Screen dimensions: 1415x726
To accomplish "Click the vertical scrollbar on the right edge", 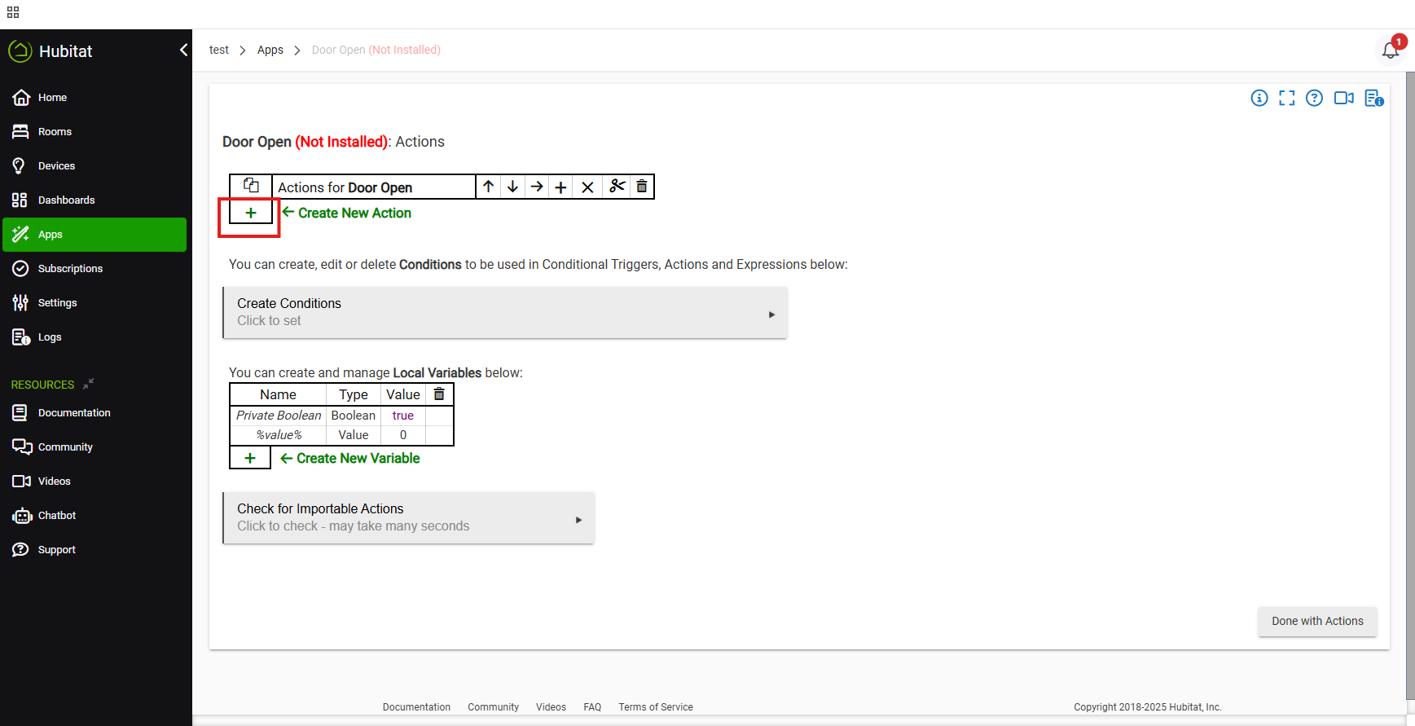I will (x=1410, y=385).
